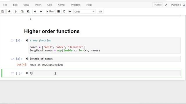Open the Cell menu
Screen dimensions: 186x104
click(x=49, y=5)
